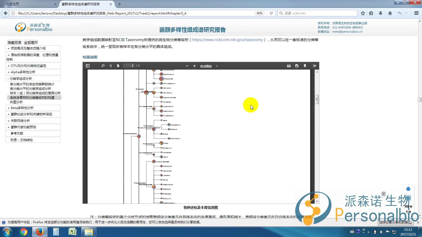Click 全部展开 button
This screenshot has height=237, width=422.
tap(31, 43)
